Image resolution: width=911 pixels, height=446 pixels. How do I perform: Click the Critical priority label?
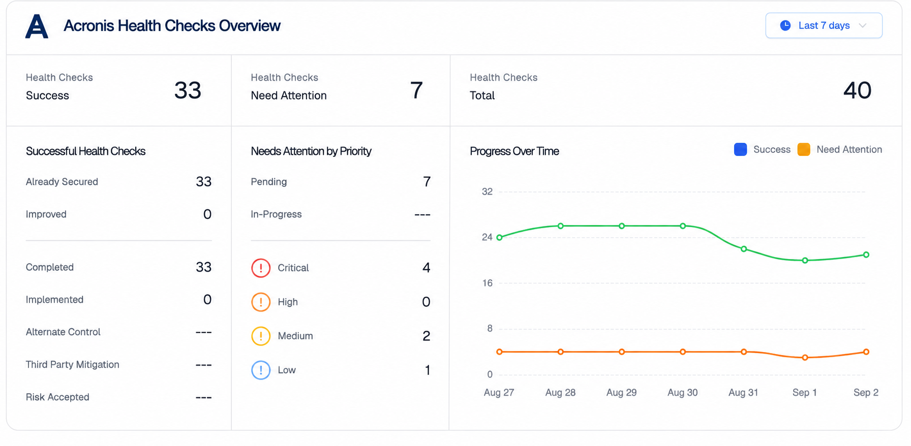tap(293, 268)
